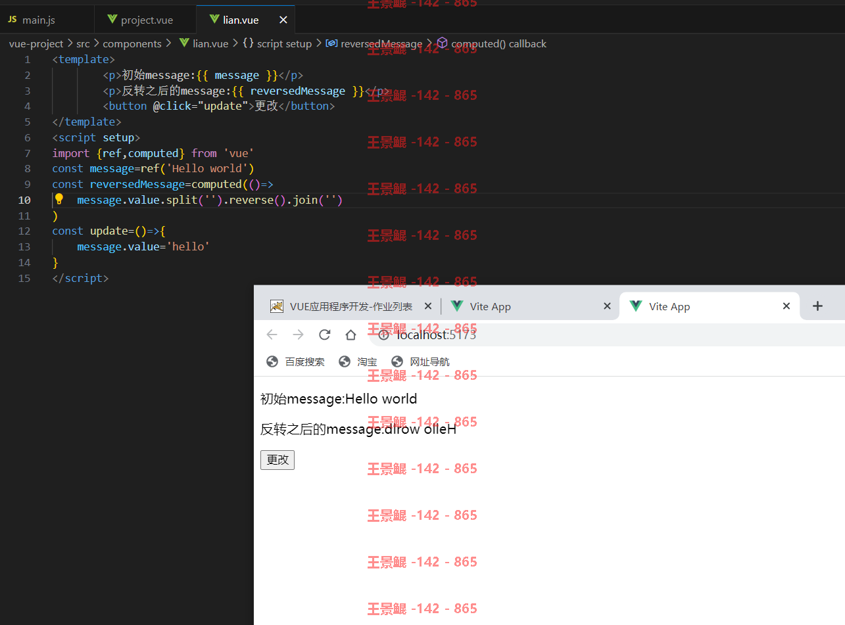The height and width of the screenshot is (625, 845).
Task: Open the 淘宝 bookmark
Action: (x=358, y=361)
